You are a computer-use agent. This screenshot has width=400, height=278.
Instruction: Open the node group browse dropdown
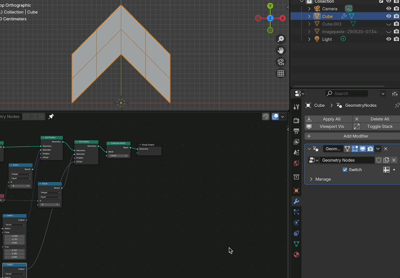pyautogui.click(x=314, y=160)
